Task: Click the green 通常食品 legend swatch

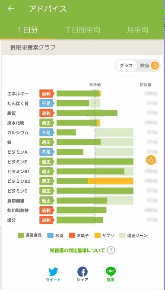Action: point(21,235)
